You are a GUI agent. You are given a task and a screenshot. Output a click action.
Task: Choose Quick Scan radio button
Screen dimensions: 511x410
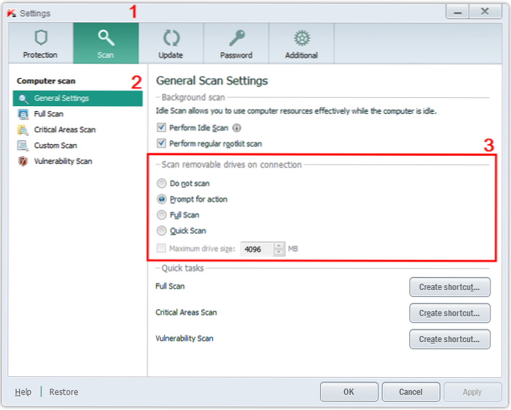pos(162,231)
